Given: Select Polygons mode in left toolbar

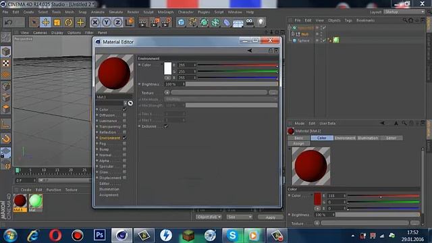Looking at the screenshot, I should (6, 109).
